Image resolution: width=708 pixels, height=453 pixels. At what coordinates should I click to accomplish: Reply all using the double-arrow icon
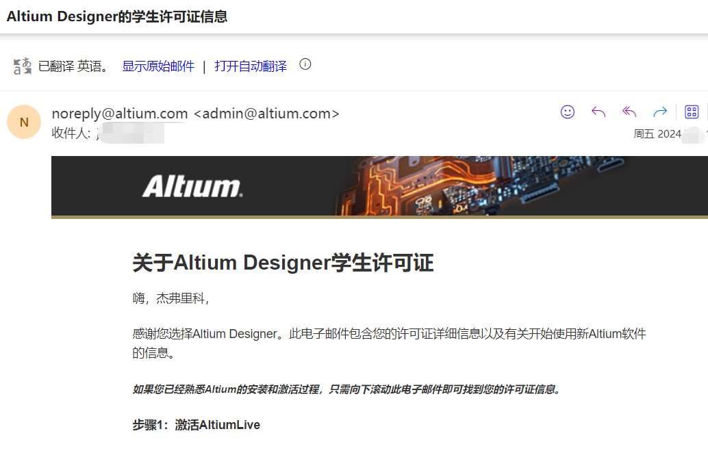[x=629, y=112]
